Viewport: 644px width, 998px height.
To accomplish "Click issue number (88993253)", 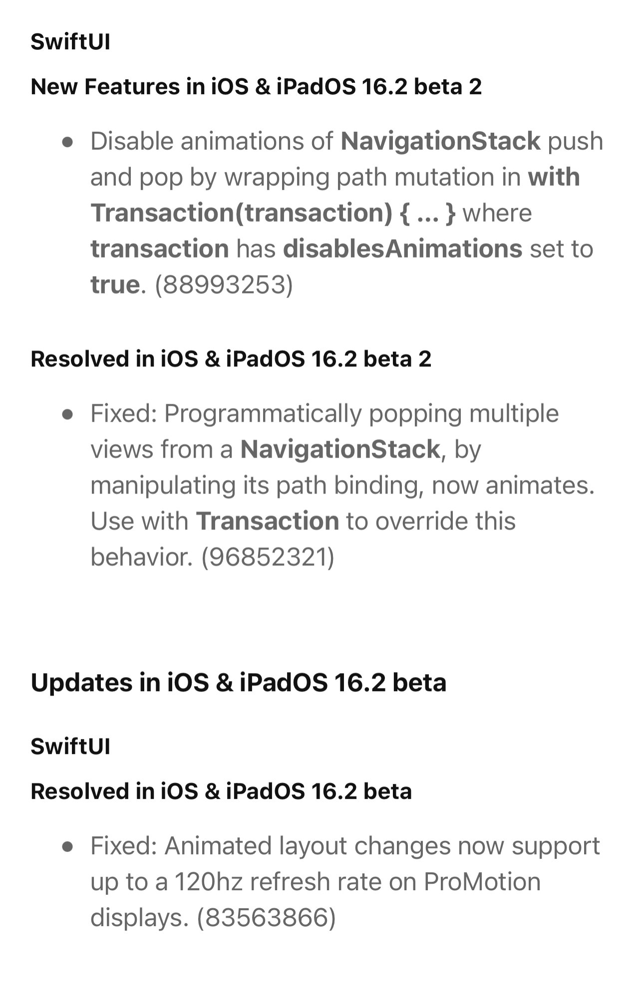I will point(224,285).
